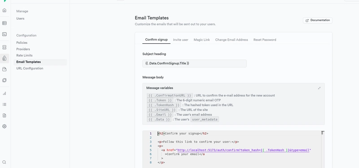Click the Follow this link code line

[x=198, y=142]
